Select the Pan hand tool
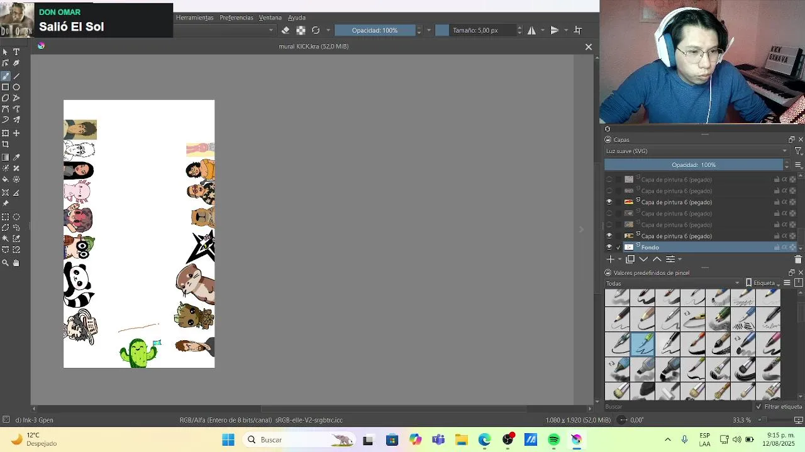805x452 pixels. click(x=16, y=263)
